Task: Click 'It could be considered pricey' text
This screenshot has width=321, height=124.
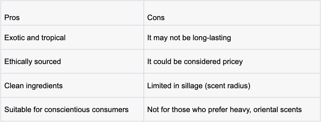Action: tap(195, 62)
